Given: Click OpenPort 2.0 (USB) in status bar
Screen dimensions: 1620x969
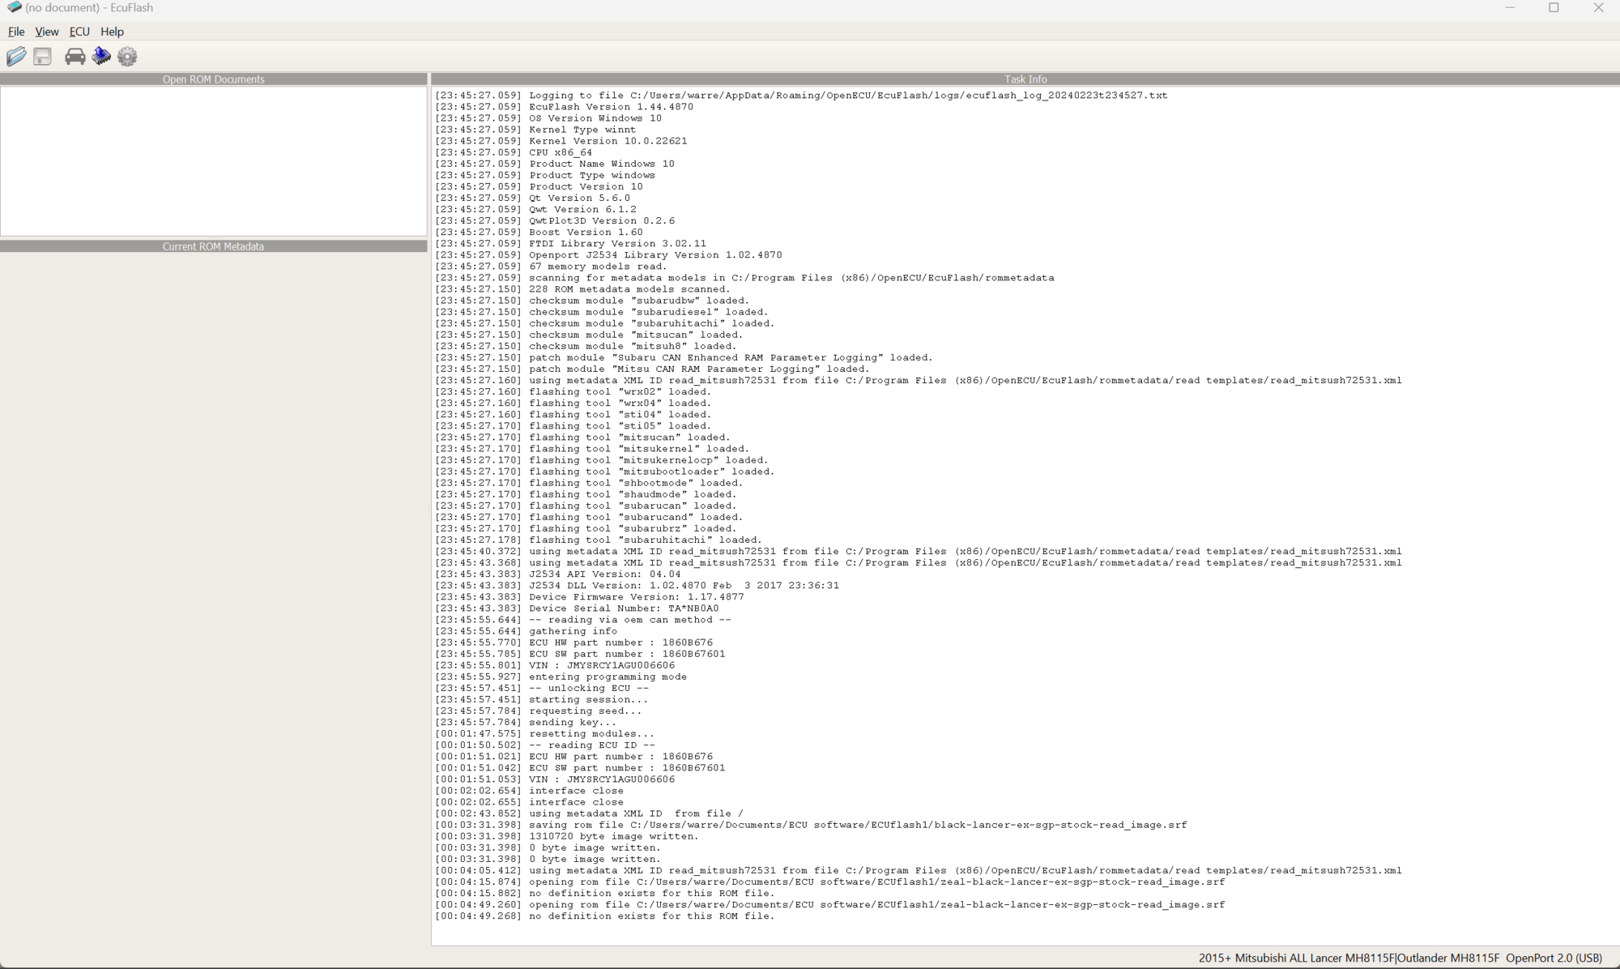Looking at the screenshot, I should tap(1553, 958).
